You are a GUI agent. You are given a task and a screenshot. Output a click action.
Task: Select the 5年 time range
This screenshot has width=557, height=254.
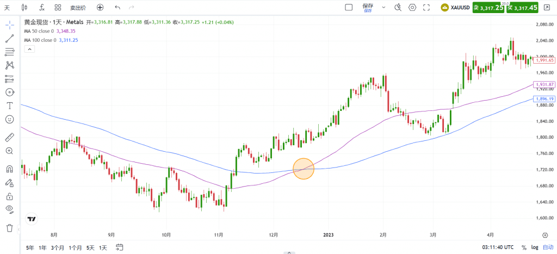(30, 247)
